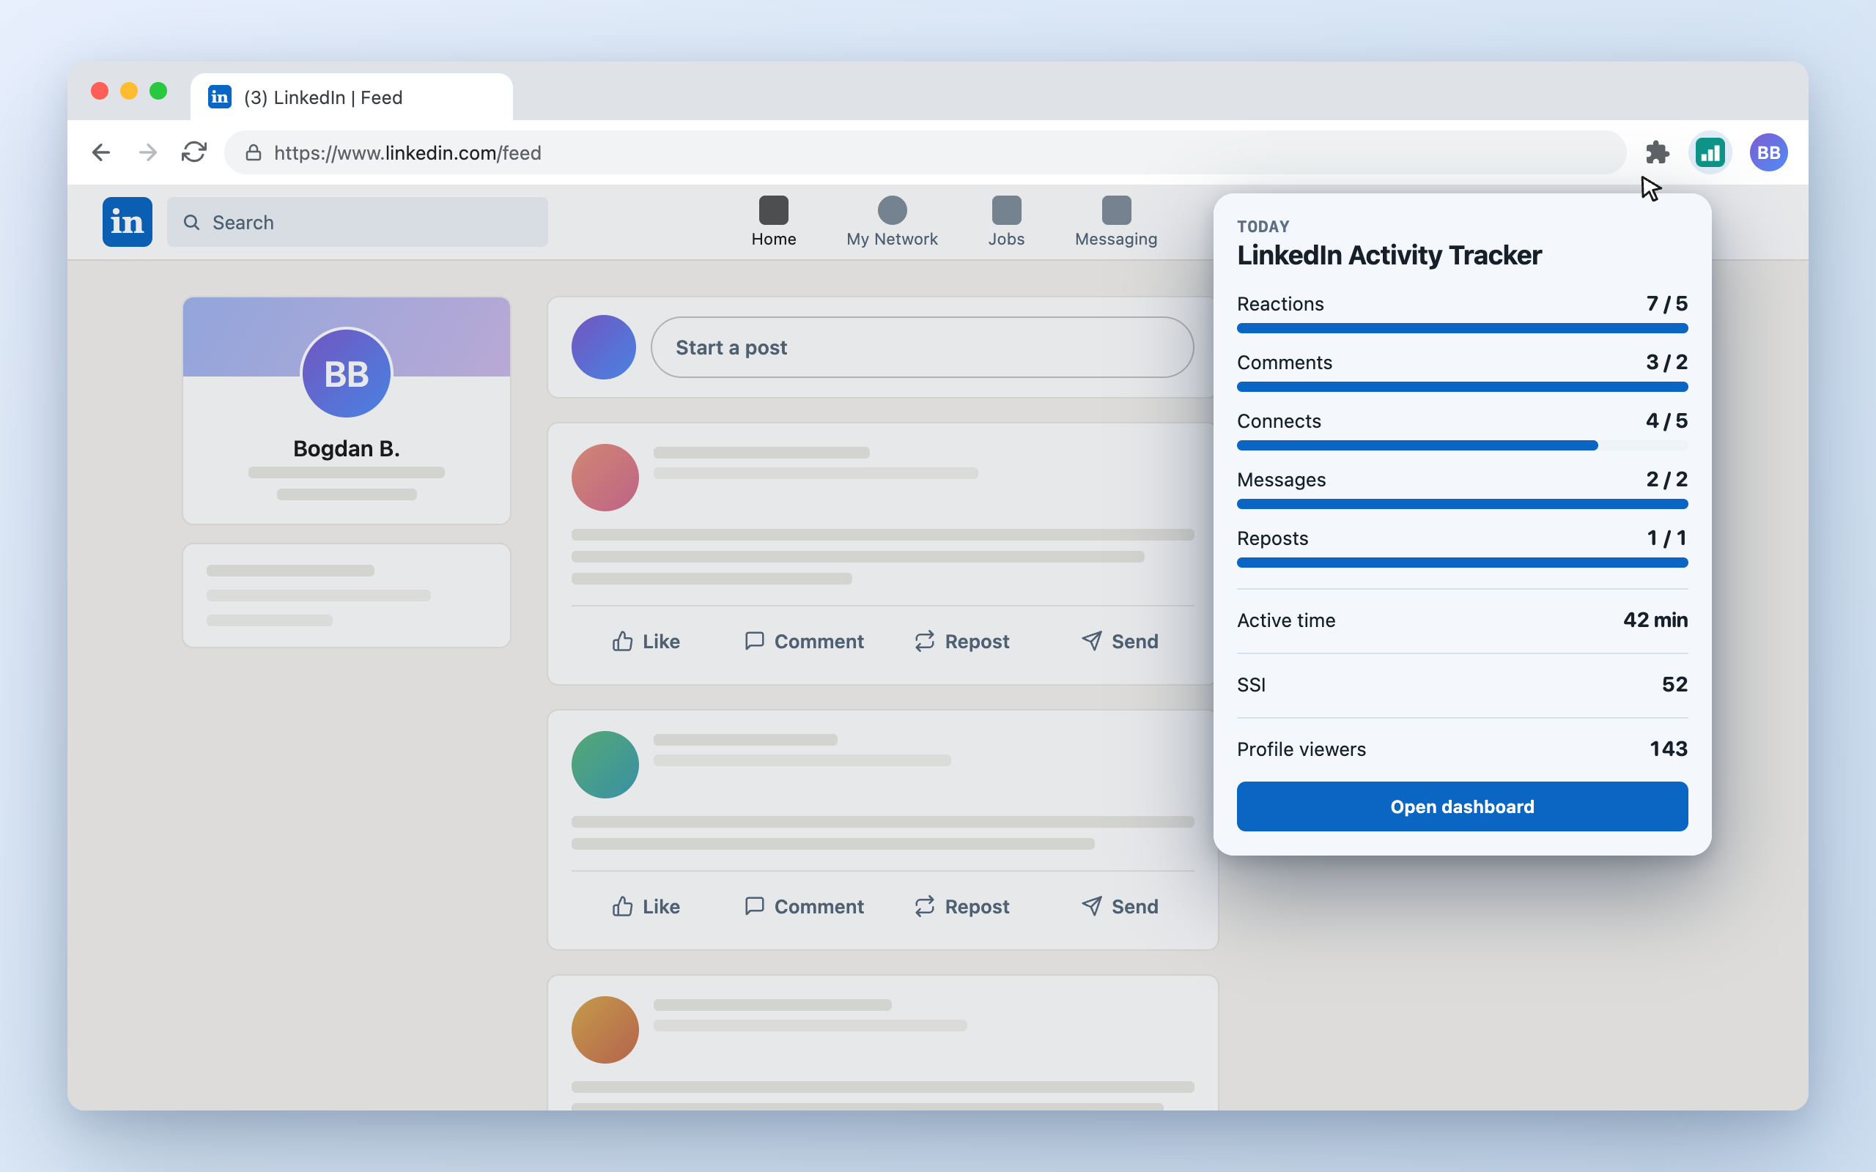Click the TODAY label in popup
Viewport: 1876px width, 1172px height.
1263,227
